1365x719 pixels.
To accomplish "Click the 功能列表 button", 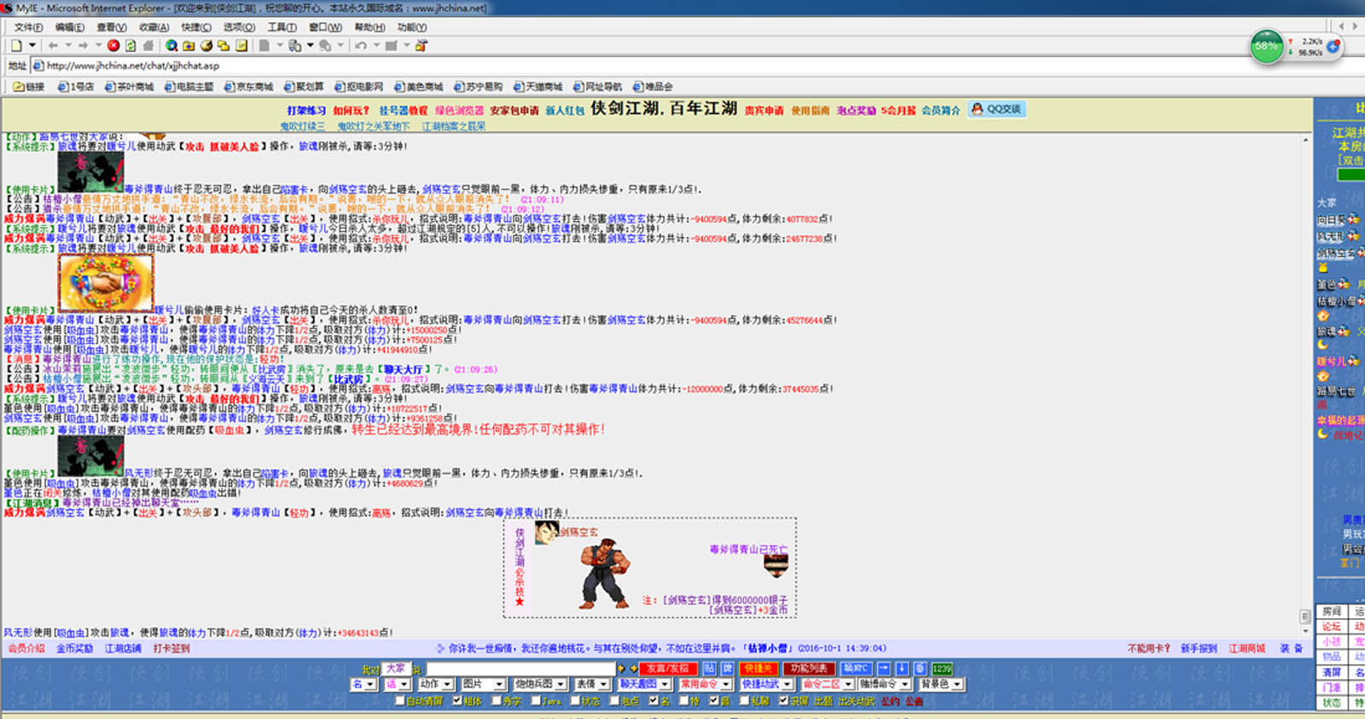I will [x=809, y=669].
